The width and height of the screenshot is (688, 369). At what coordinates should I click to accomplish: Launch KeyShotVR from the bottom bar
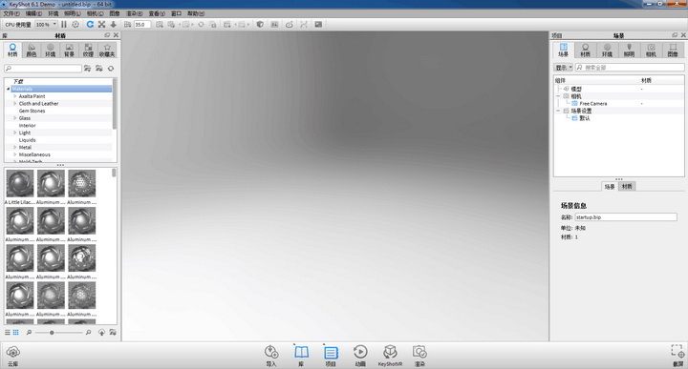pos(390,356)
